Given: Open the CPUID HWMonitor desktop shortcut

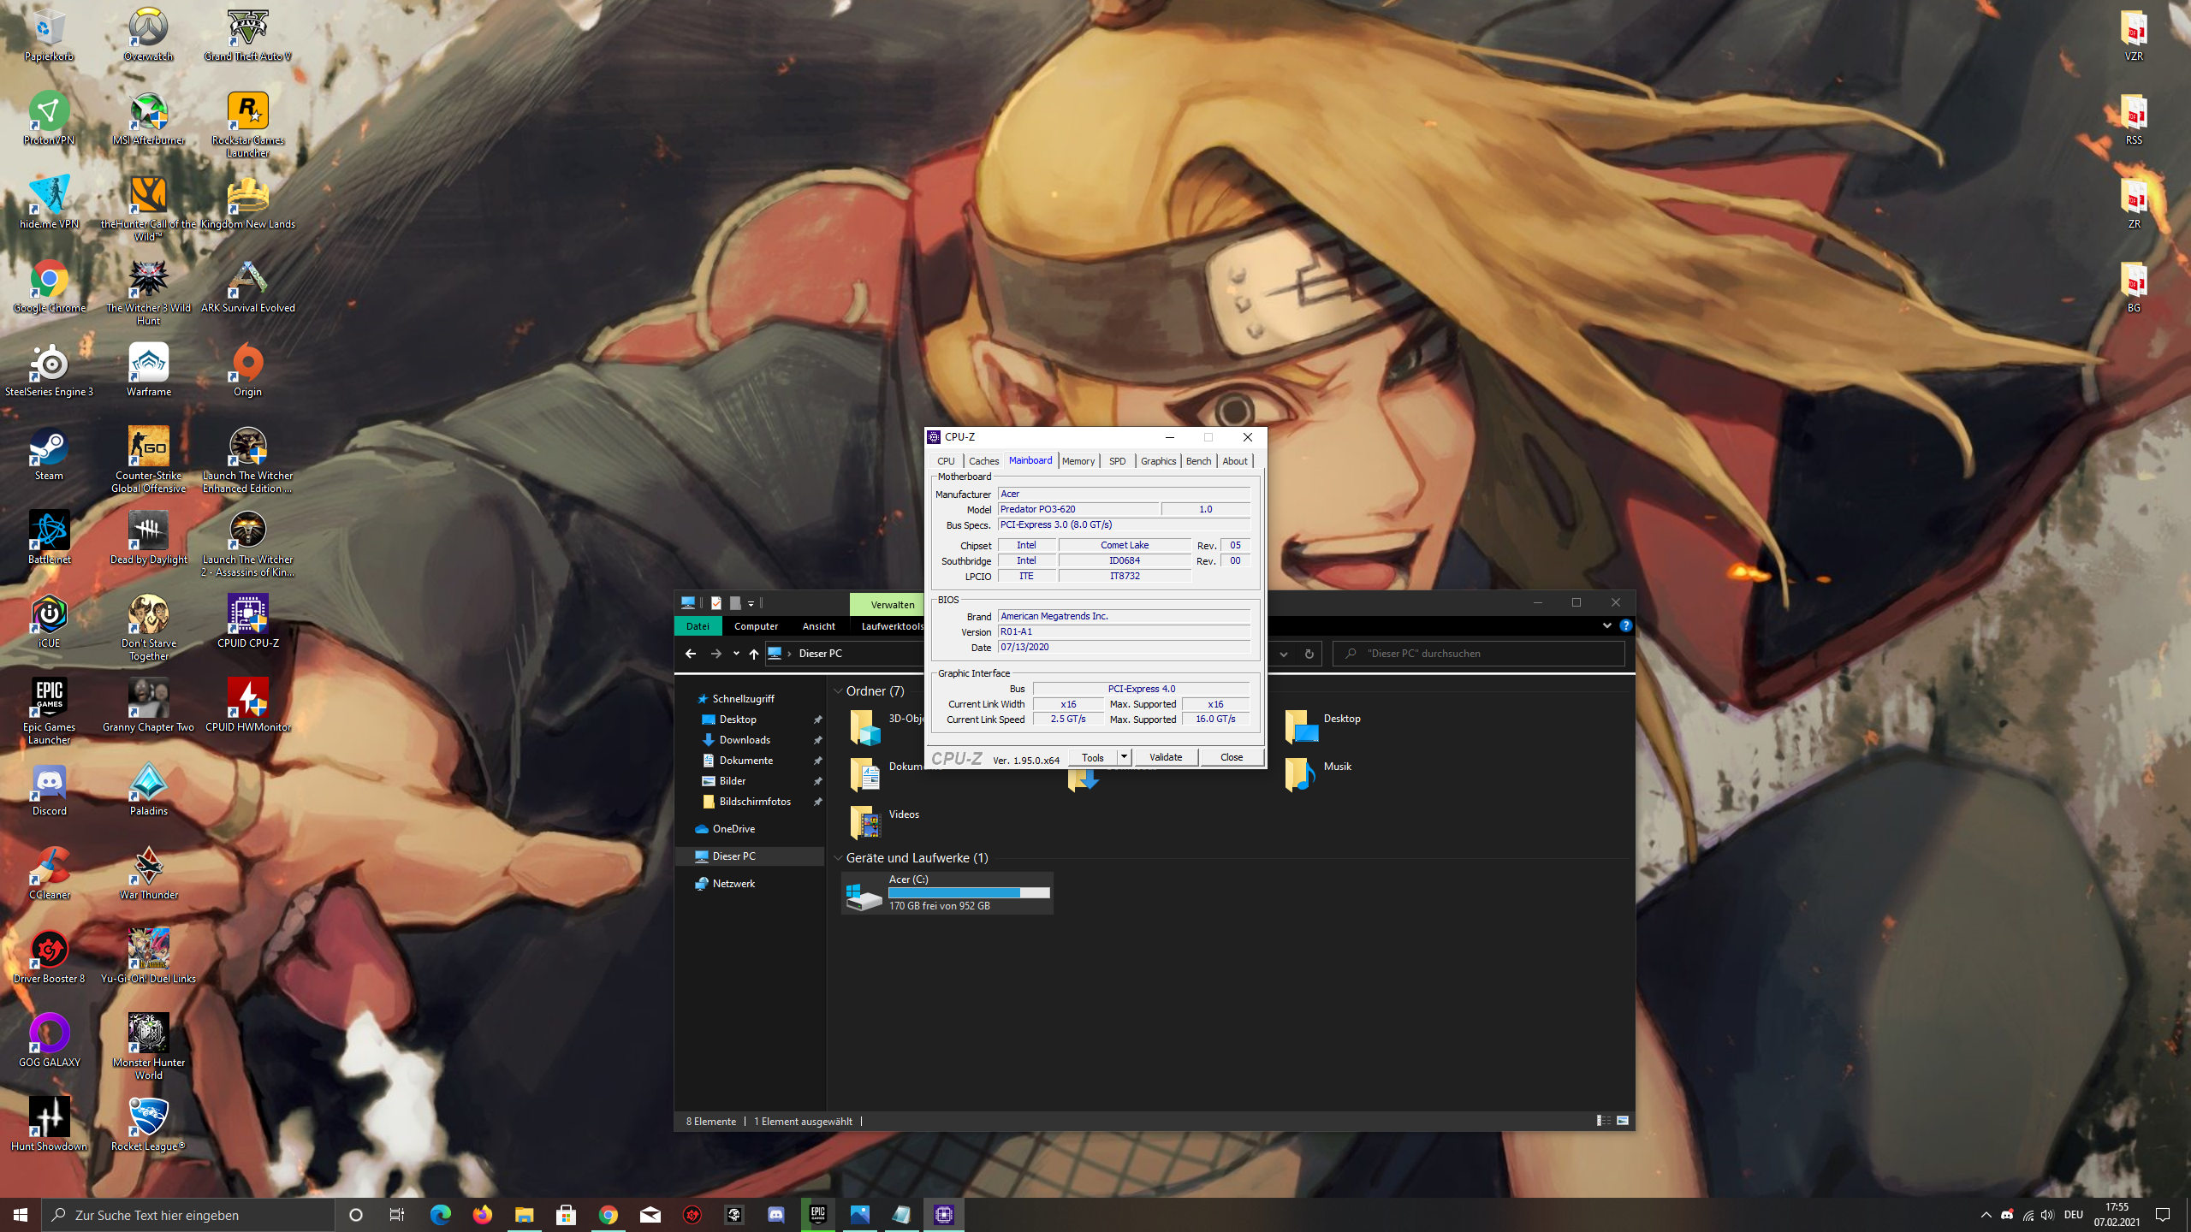Looking at the screenshot, I should [x=247, y=698].
